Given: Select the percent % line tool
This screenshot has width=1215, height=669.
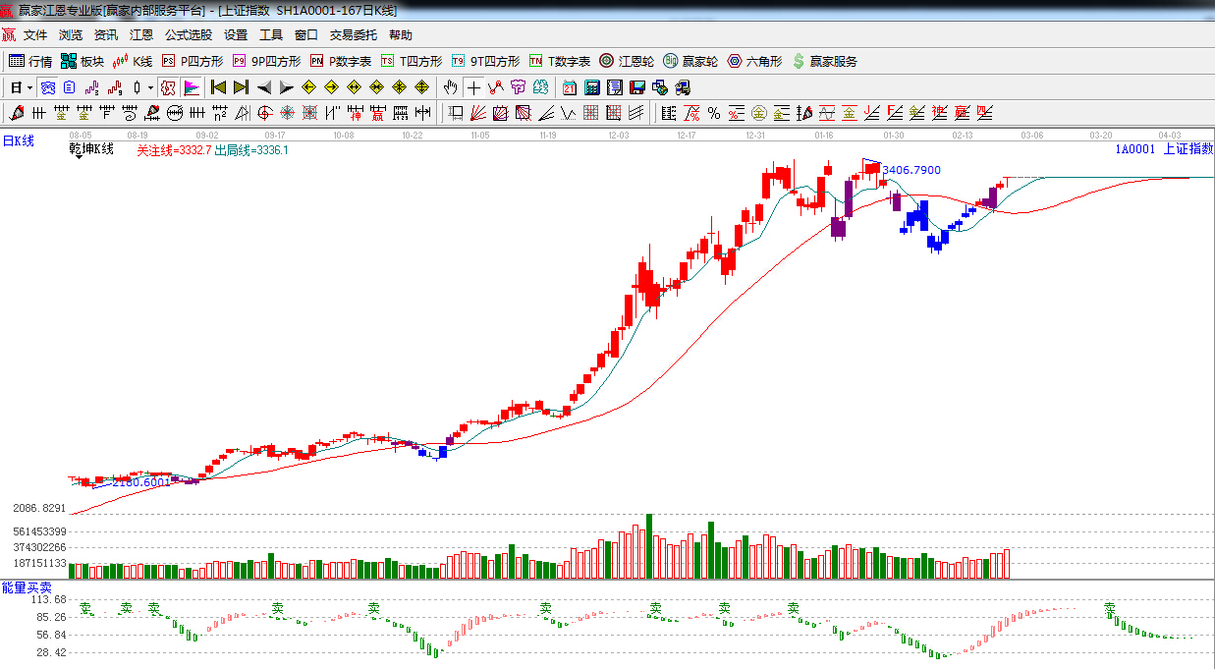Looking at the screenshot, I should coord(713,113).
